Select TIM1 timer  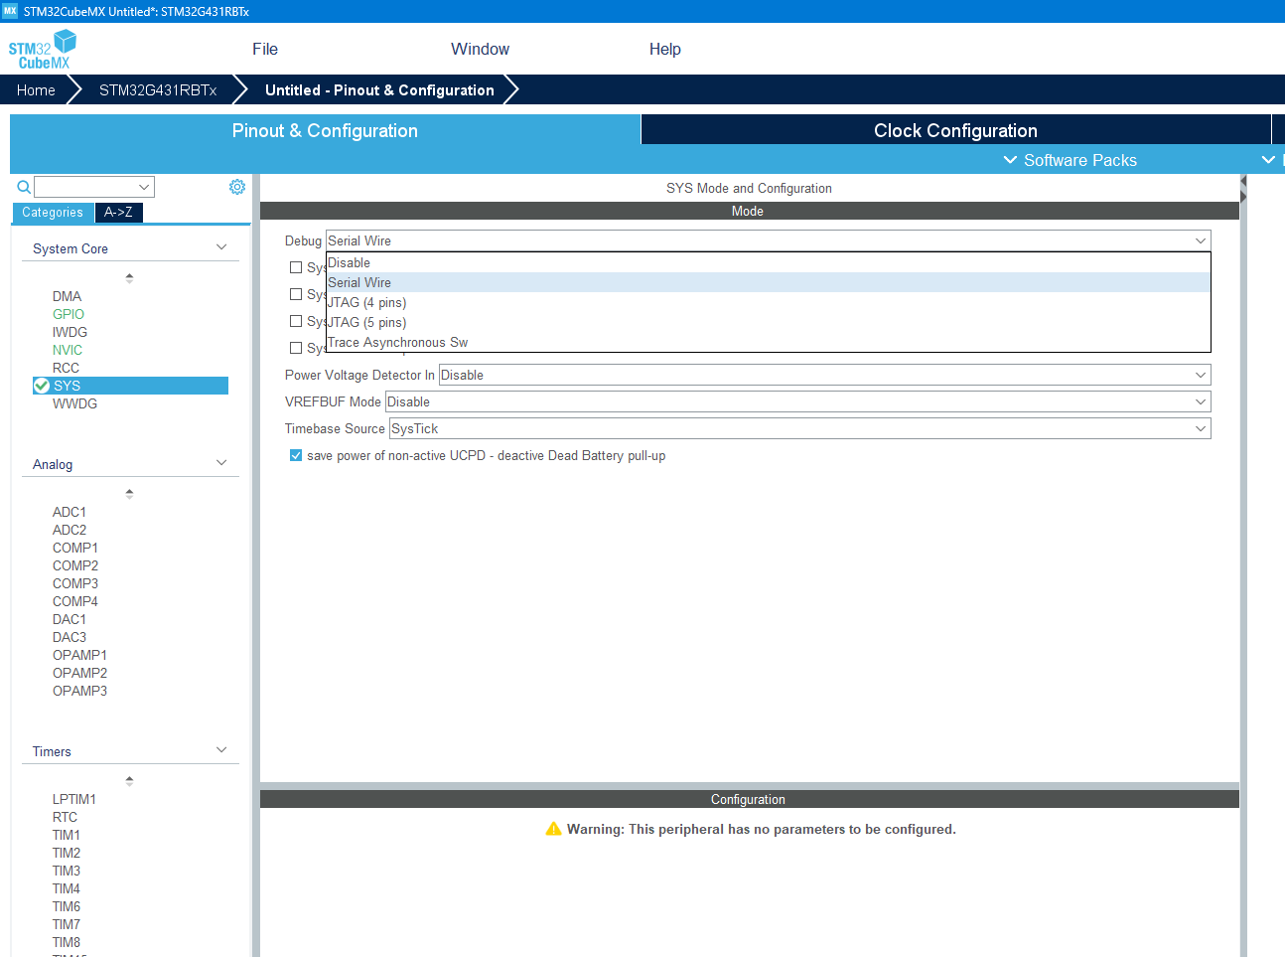(x=67, y=835)
